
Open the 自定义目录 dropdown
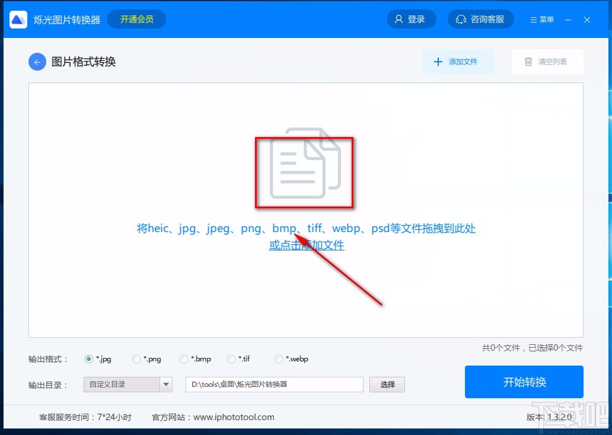(x=167, y=385)
